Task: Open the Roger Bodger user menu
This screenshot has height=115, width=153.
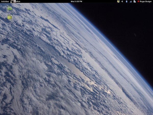Action: pos(145,2)
